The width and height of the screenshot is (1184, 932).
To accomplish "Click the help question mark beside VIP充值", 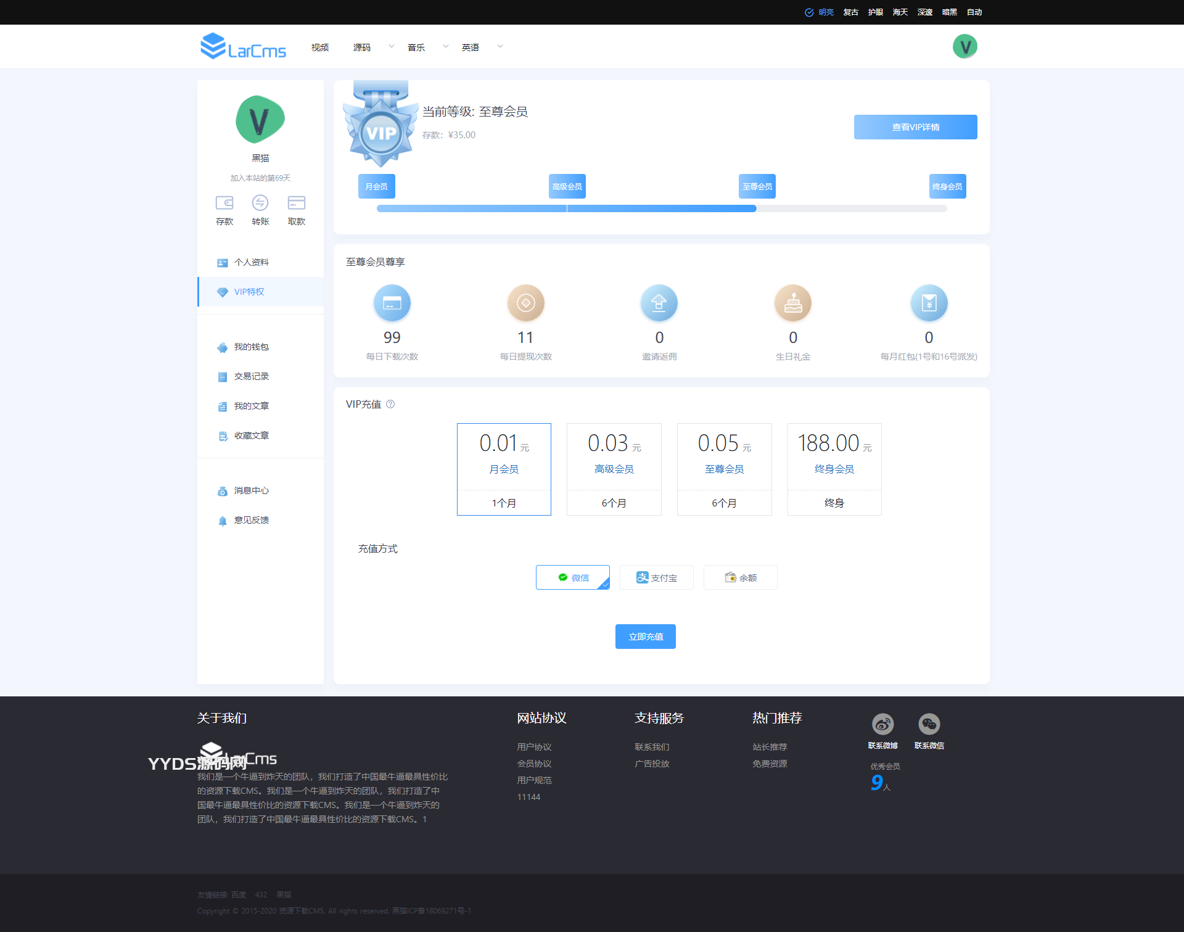I will tap(390, 405).
